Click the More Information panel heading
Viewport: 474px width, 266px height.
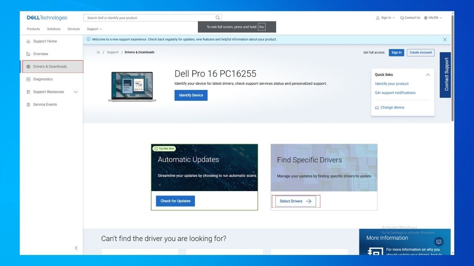tap(387, 238)
